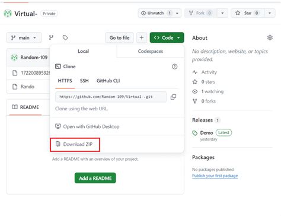Screen dimensions: 281x216
Task: Click the file icon beside Rando
Action: [15, 87]
